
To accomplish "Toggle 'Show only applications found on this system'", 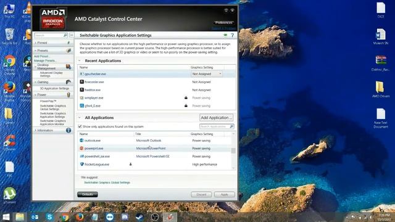I will 80,126.
